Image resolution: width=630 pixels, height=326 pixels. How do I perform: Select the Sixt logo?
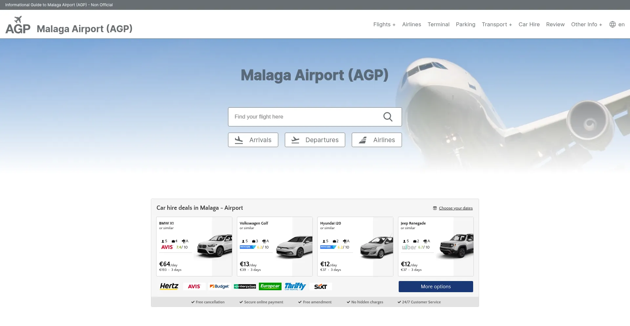point(321,287)
